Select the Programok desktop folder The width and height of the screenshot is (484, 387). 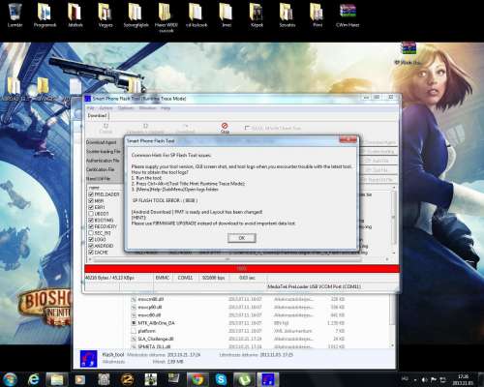click(x=45, y=15)
